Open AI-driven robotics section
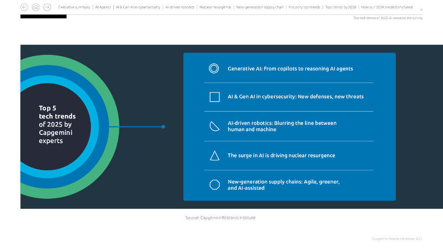Viewport: 443px width, 249px height. pos(180,7)
